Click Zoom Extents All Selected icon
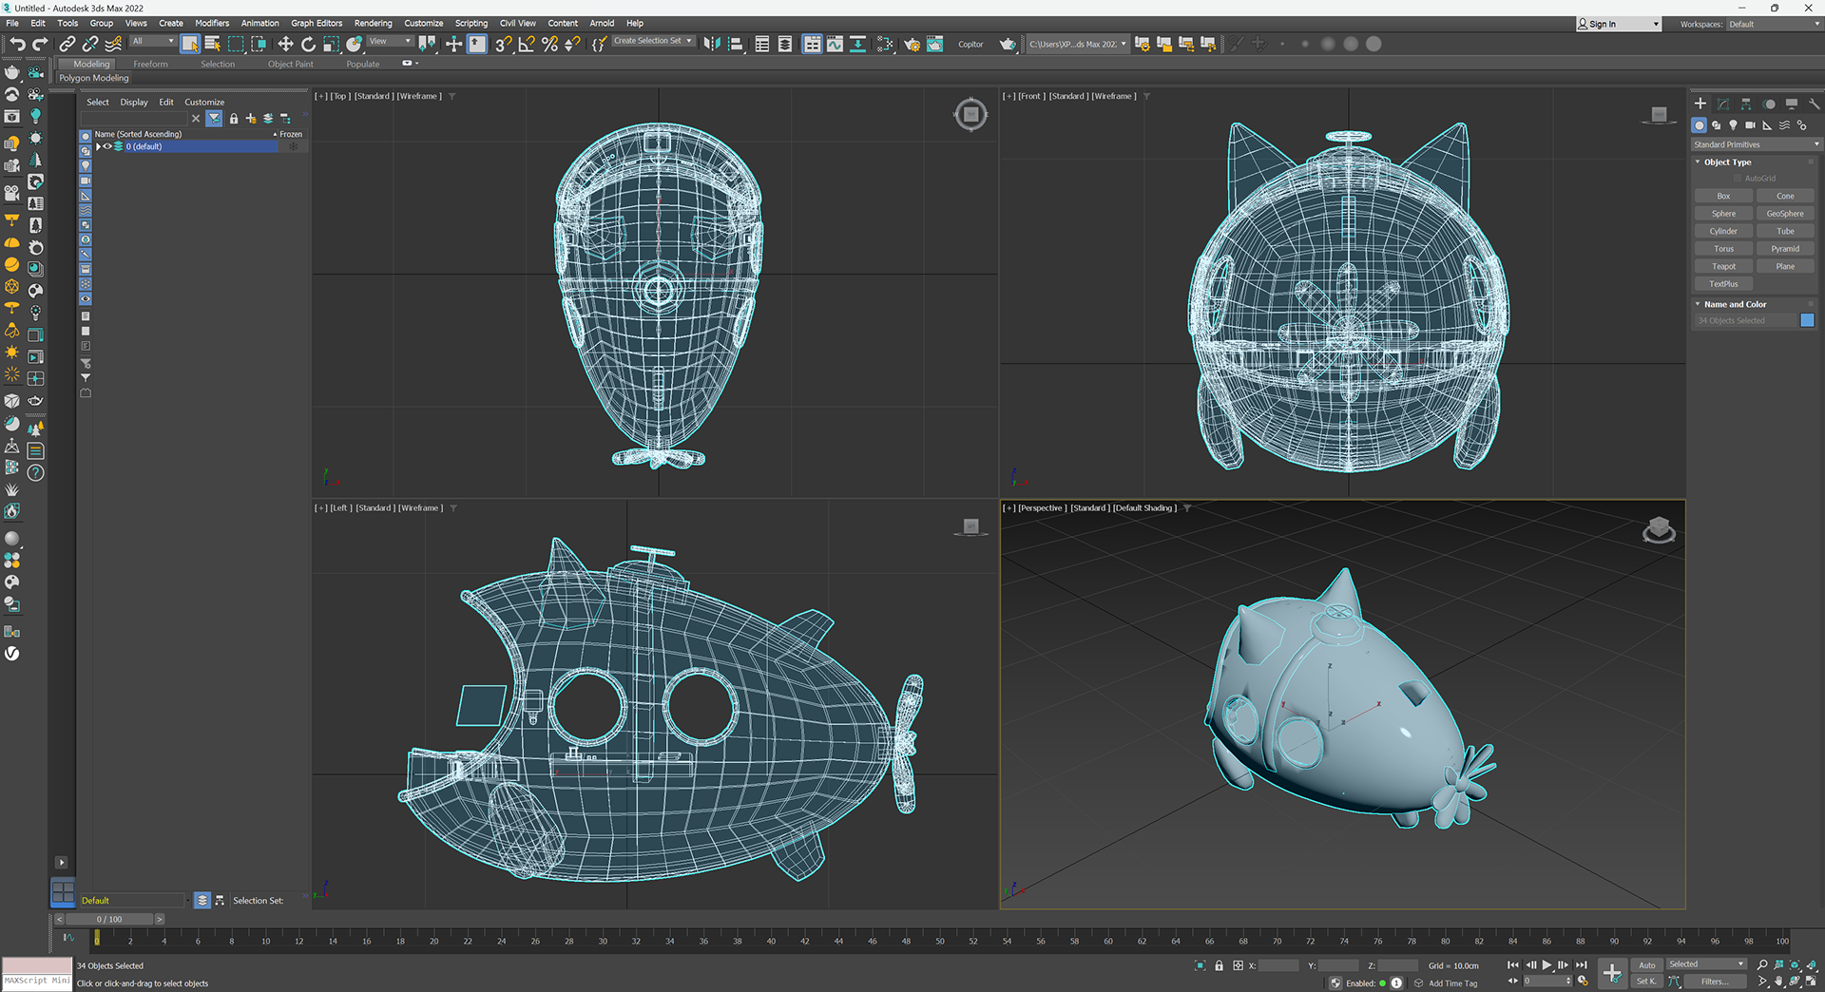The height and width of the screenshot is (992, 1825). pos(1811,965)
